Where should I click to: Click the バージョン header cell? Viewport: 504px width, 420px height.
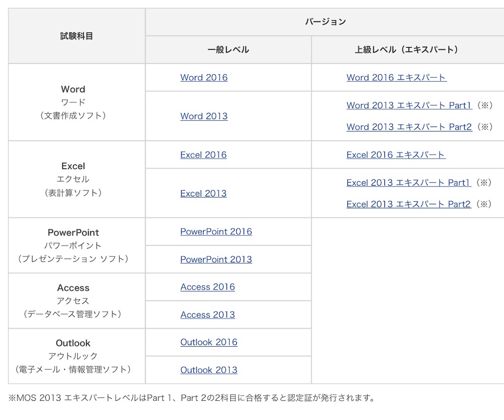pyautogui.click(x=325, y=22)
